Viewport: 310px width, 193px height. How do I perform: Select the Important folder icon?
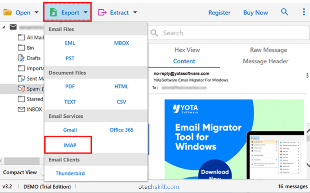pyautogui.click(x=21, y=68)
